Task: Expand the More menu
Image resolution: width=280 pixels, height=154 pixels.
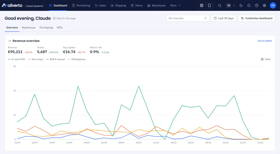Action: click(175, 5)
